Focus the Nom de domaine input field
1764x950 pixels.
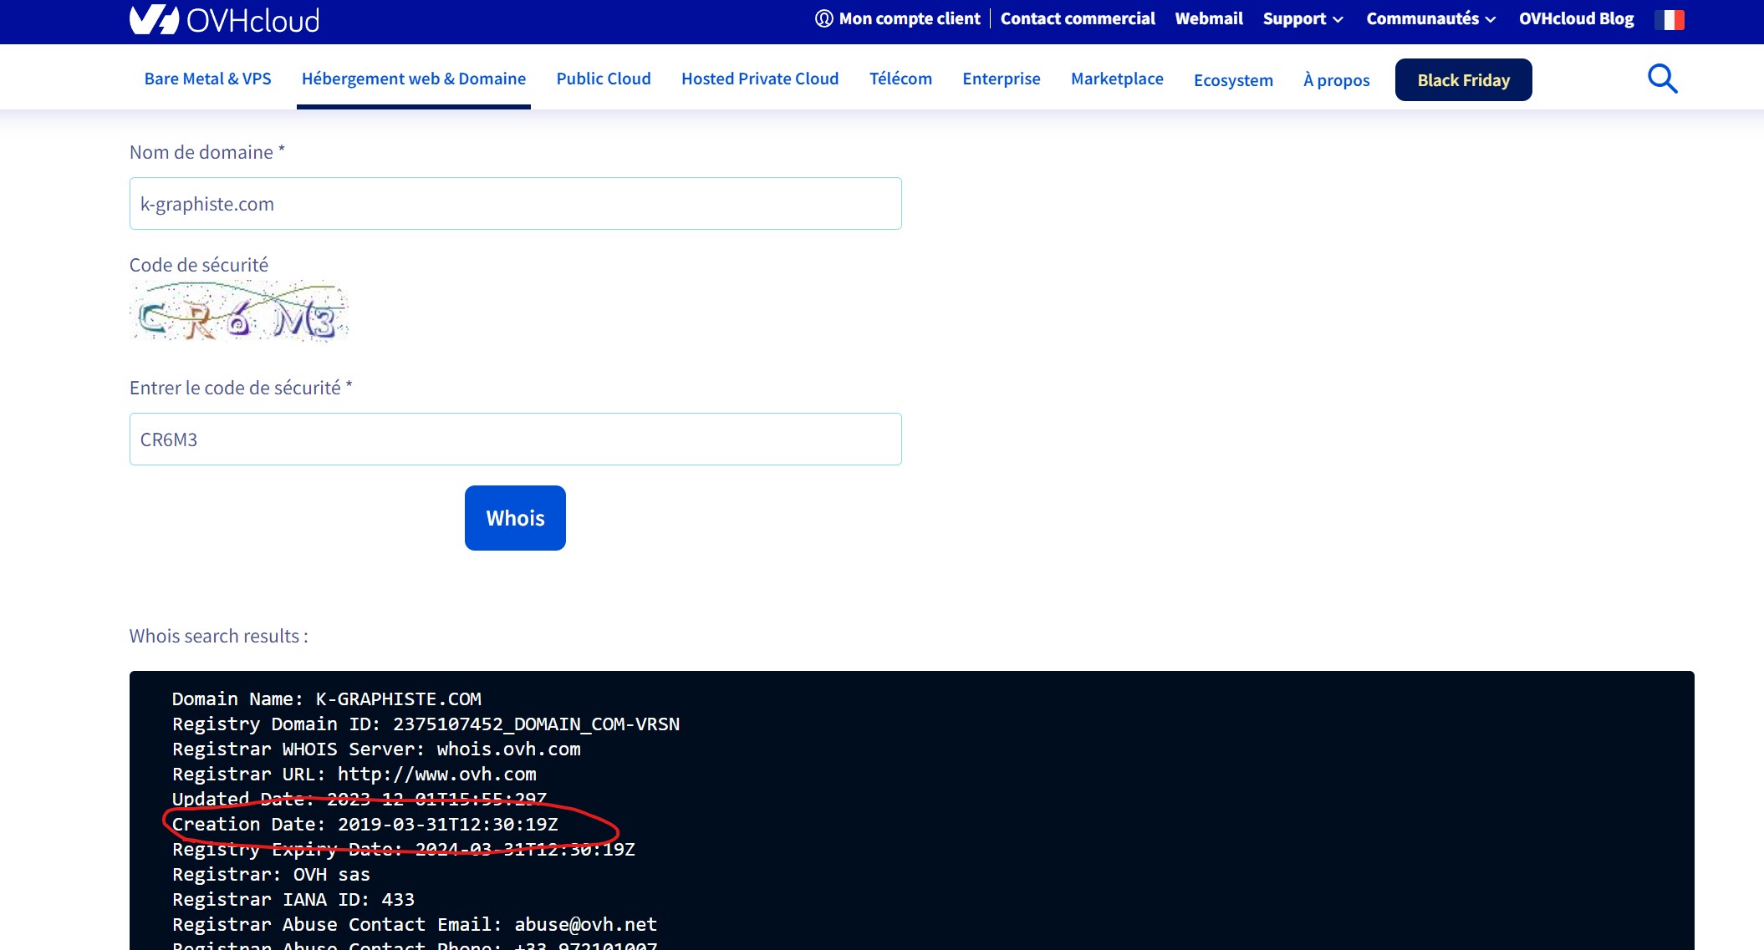pyautogui.click(x=515, y=203)
